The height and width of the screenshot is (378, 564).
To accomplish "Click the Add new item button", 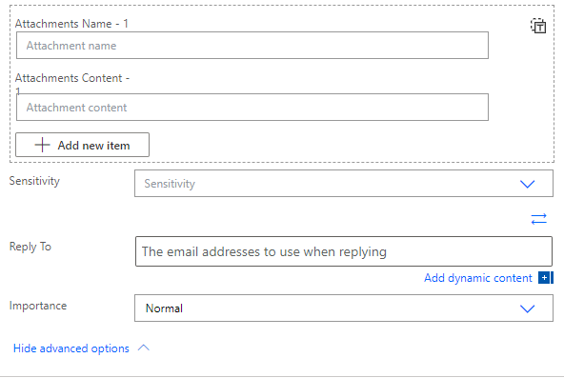I will [x=82, y=145].
